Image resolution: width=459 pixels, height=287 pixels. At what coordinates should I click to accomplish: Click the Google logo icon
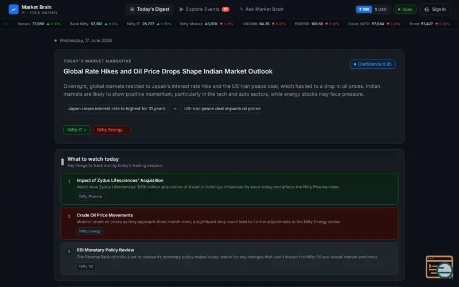[427, 9]
